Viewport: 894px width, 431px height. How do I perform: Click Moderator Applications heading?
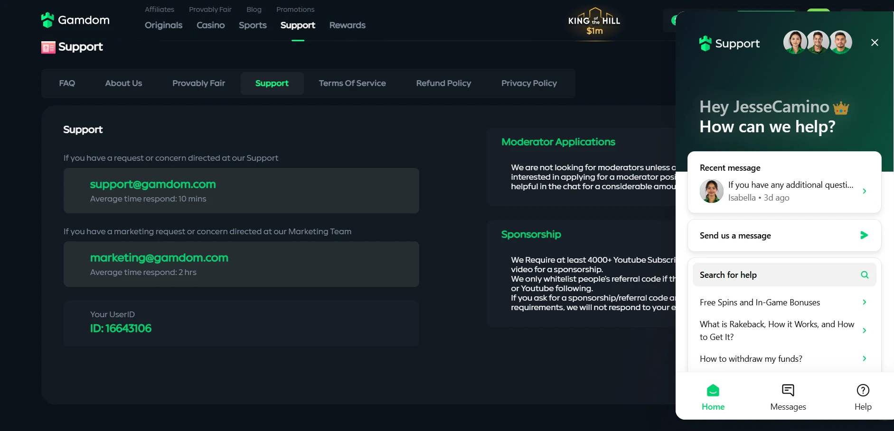click(558, 142)
